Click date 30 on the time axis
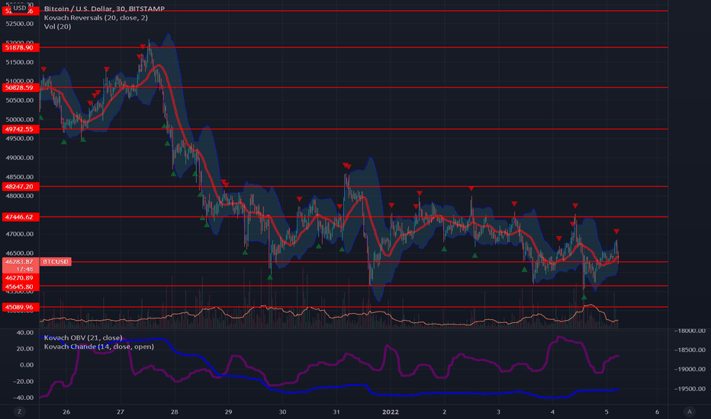Screen dimensions: 711x419 [282, 411]
